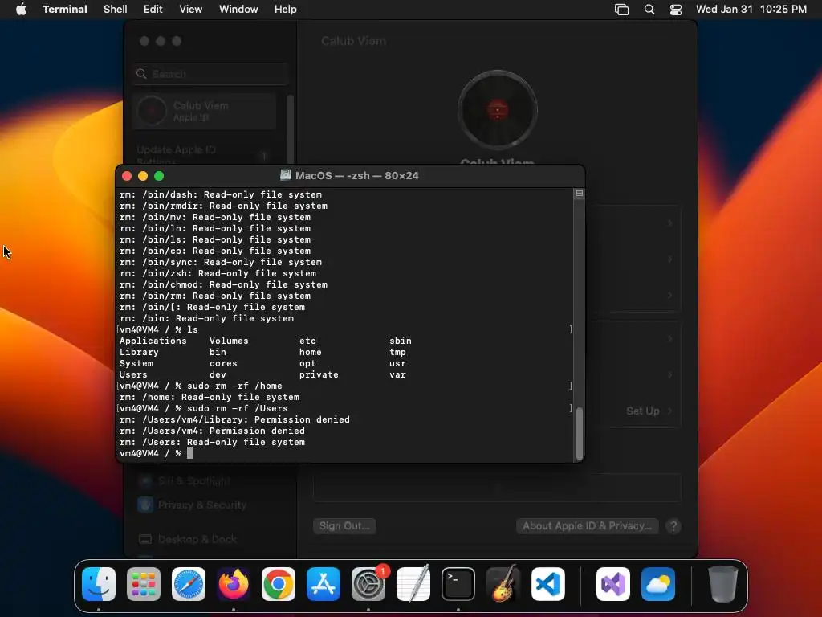Launch Safari from the dock
822x617 pixels.
[188, 584]
